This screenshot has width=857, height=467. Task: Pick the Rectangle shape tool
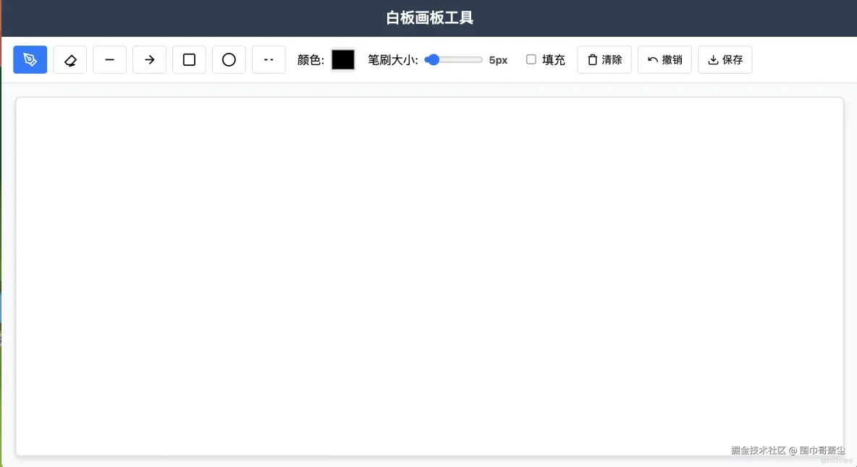click(189, 59)
